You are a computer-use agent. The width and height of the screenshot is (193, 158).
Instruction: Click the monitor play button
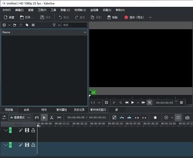click(133, 103)
